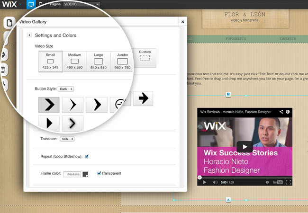Collapse the Settings and Colors section
The height and width of the screenshot is (213, 308).
pos(29,35)
